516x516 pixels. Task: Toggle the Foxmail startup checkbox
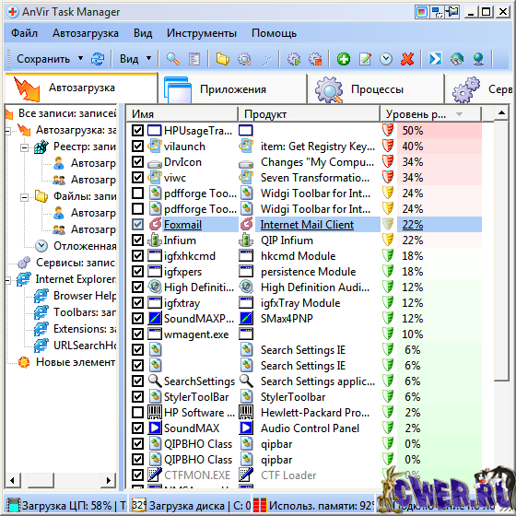pos(137,225)
